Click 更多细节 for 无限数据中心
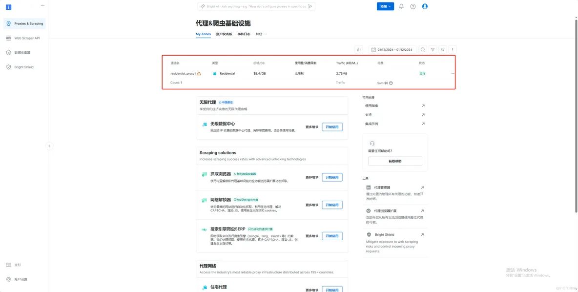Image resolution: width=578 pixels, height=292 pixels. pyautogui.click(x=312, y=127)
